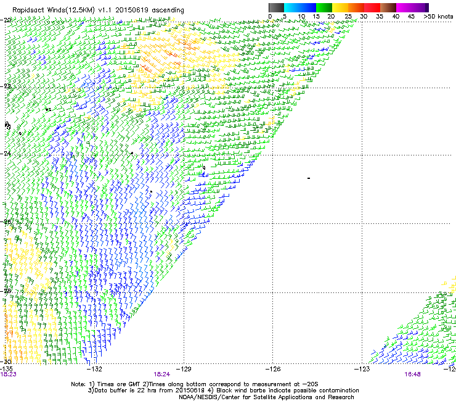Click the '-132' longitude axis label

click(95, 370)
